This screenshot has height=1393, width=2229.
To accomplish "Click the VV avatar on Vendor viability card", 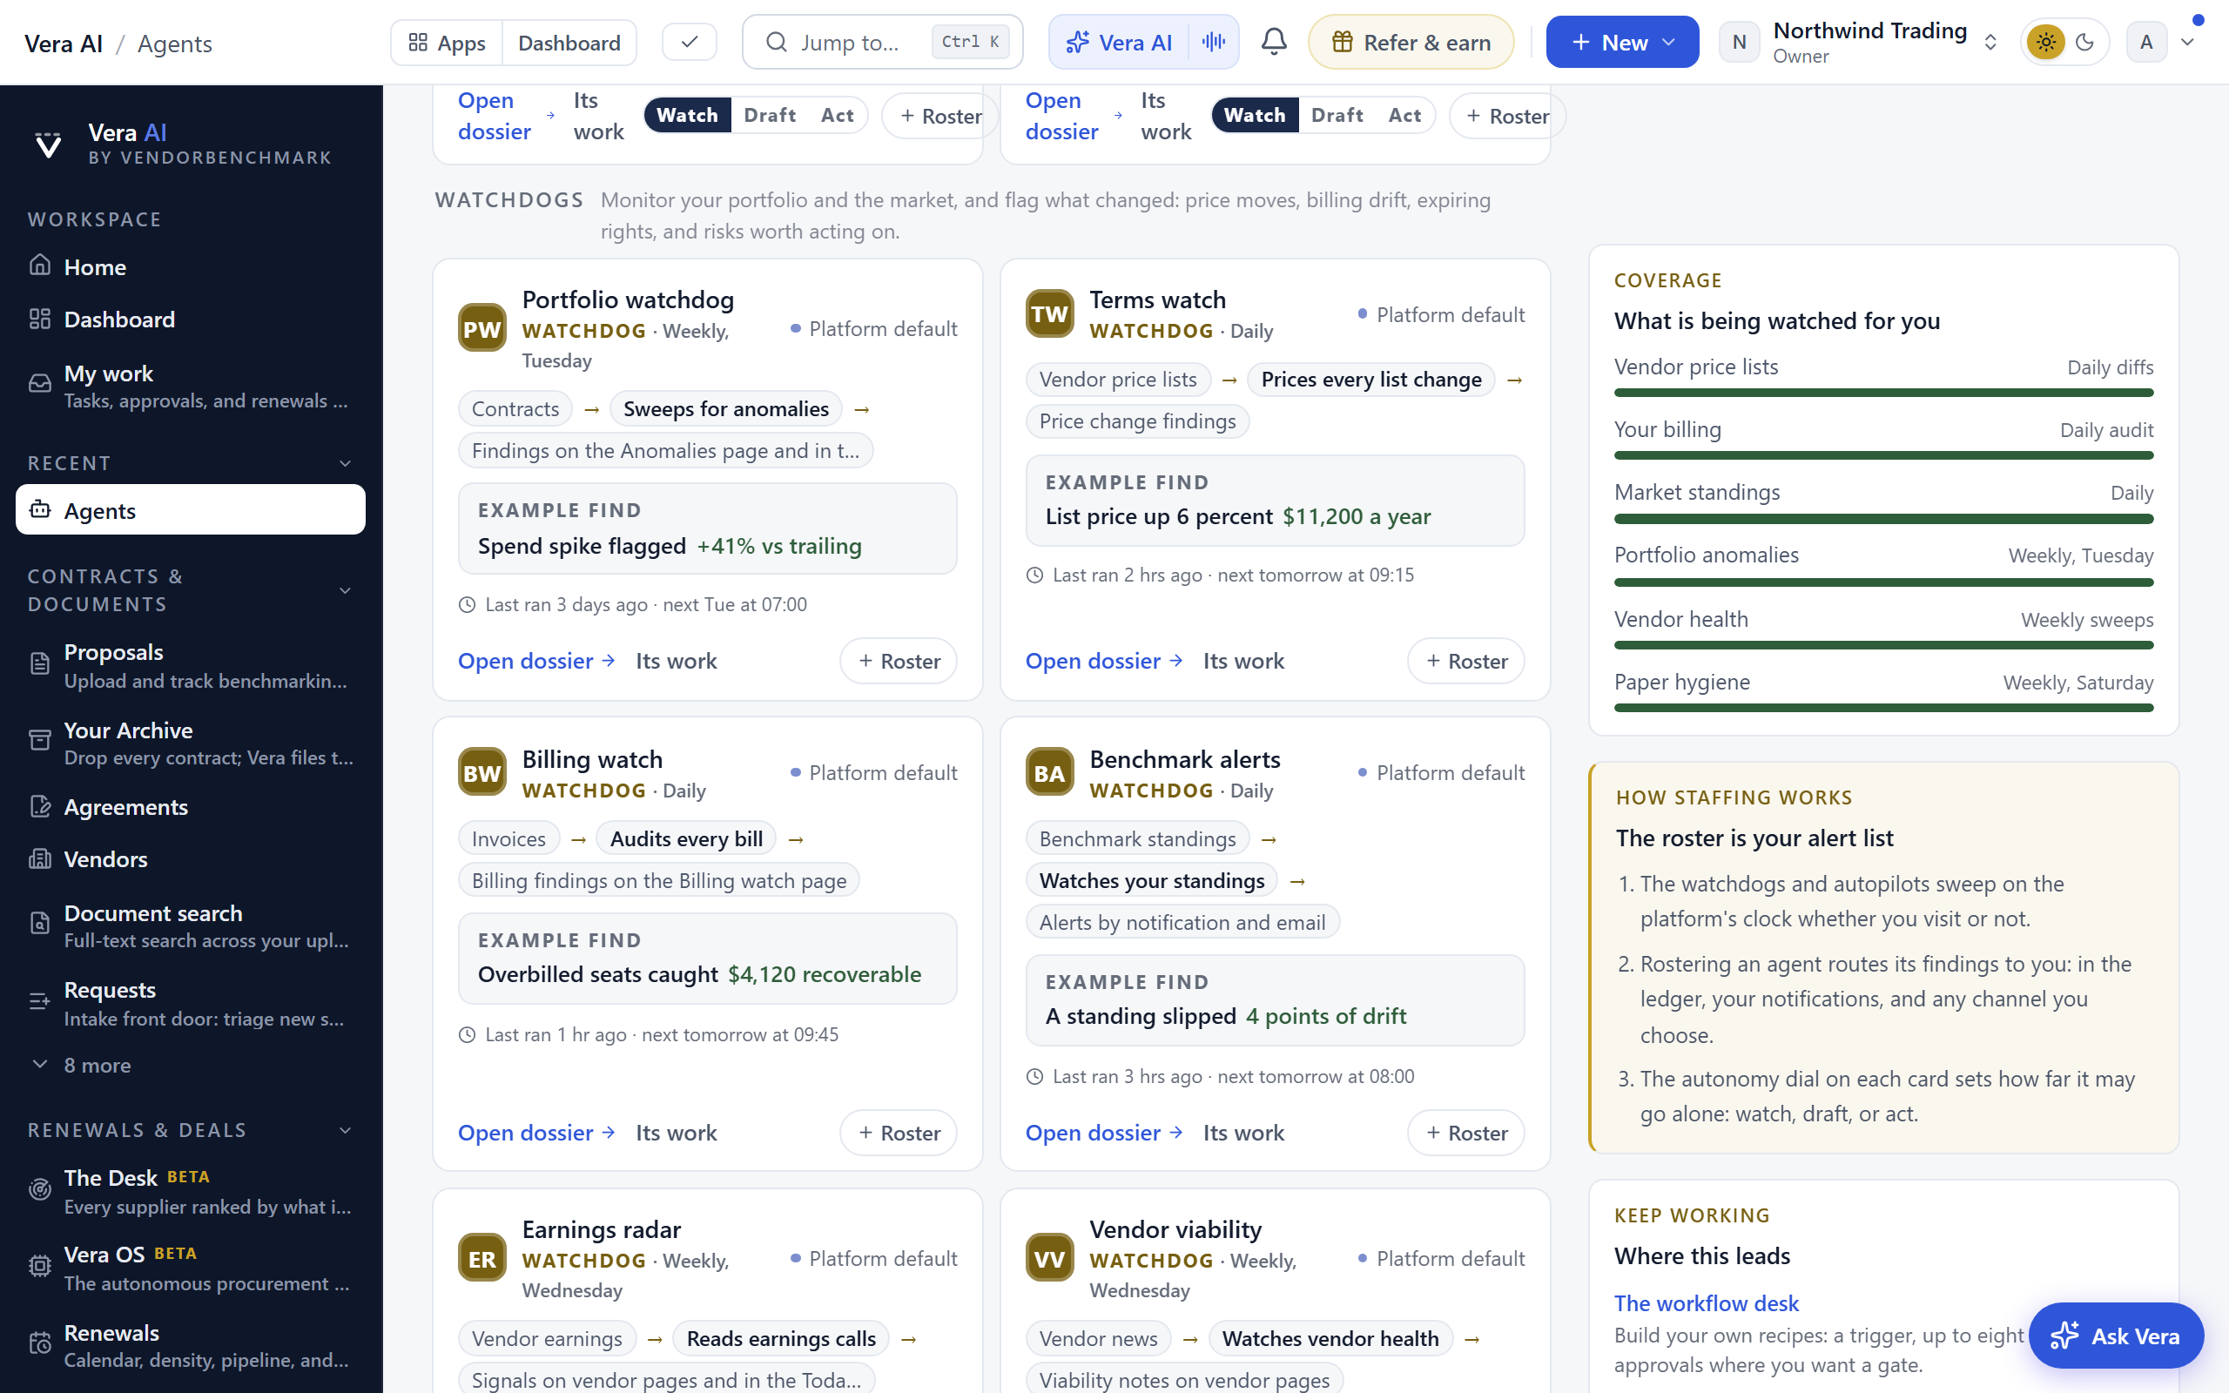I will 1049,1259.
